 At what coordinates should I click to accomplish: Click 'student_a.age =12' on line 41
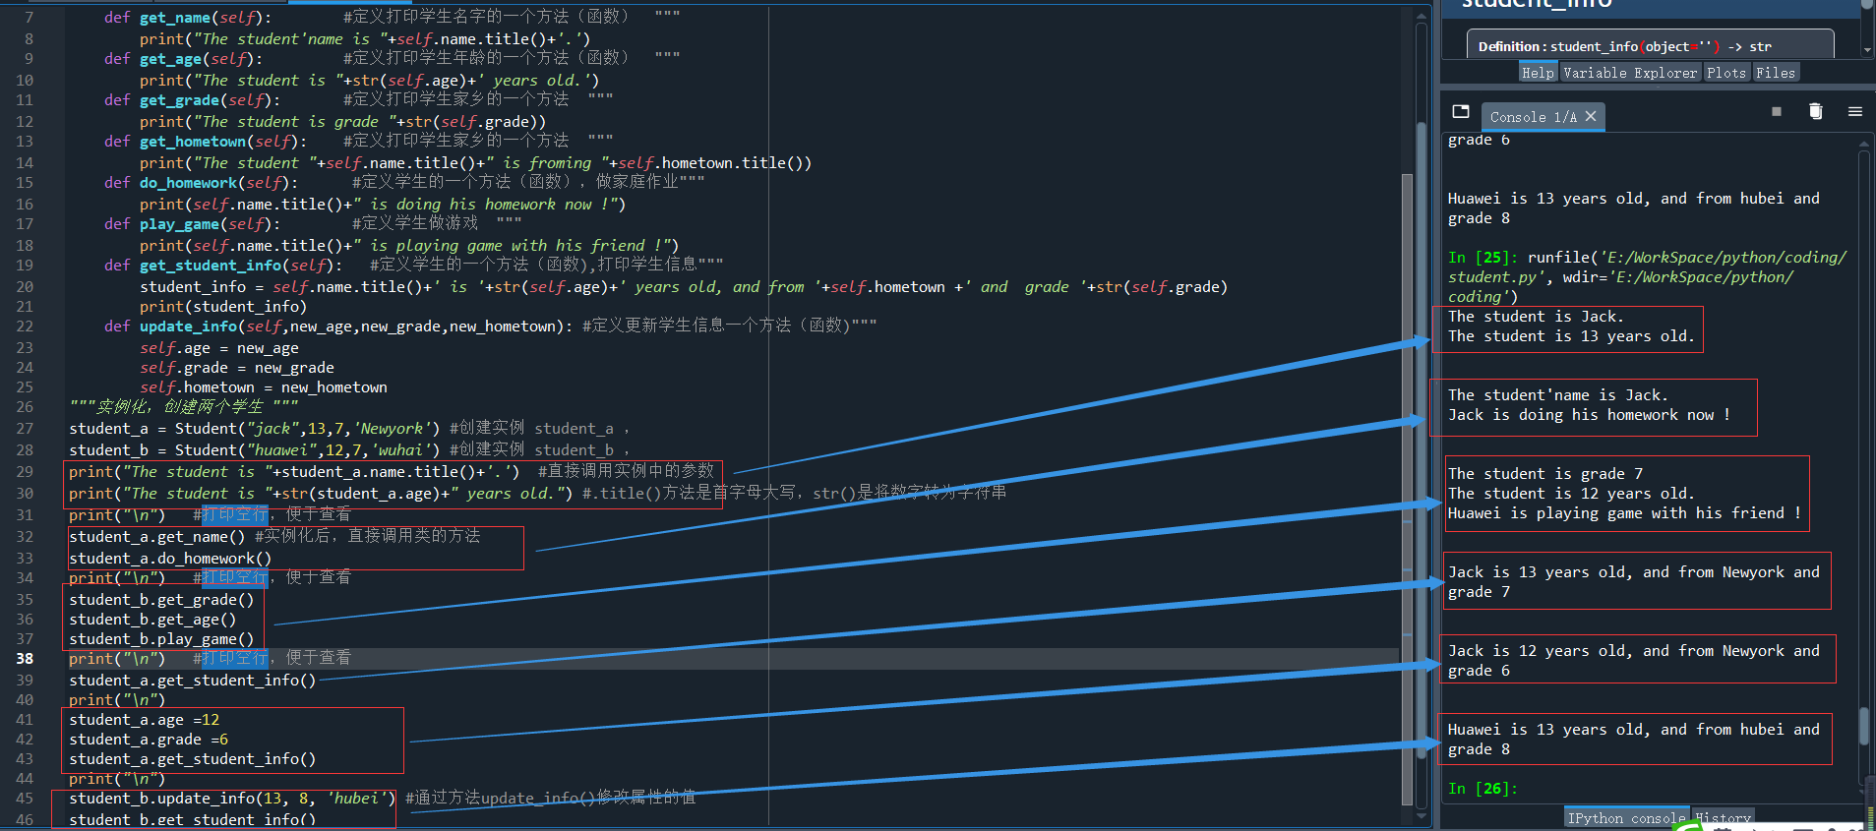[x=145, y=720]
